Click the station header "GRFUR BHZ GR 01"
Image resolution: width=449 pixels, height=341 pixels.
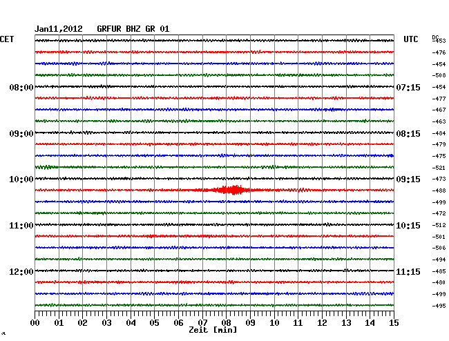pyautogui.click(x=133, y=29)
